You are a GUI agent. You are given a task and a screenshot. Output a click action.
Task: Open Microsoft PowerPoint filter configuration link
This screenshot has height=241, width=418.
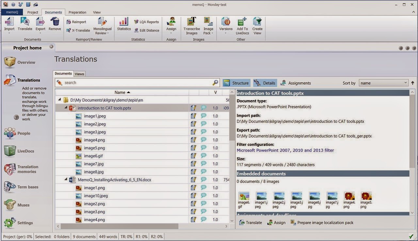point(285,150)
